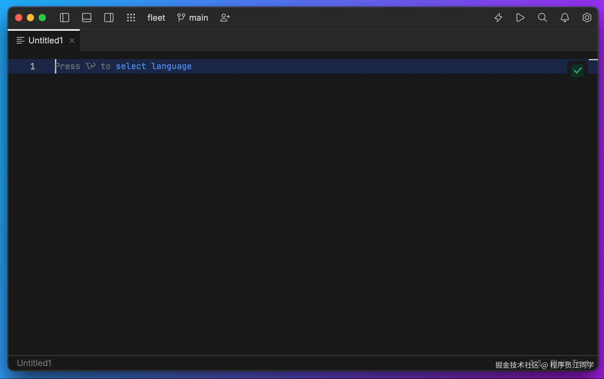The height and width of the screenshot is (379, 604).
Task: Select the Untitled1 editor tab
Action: 46,40
